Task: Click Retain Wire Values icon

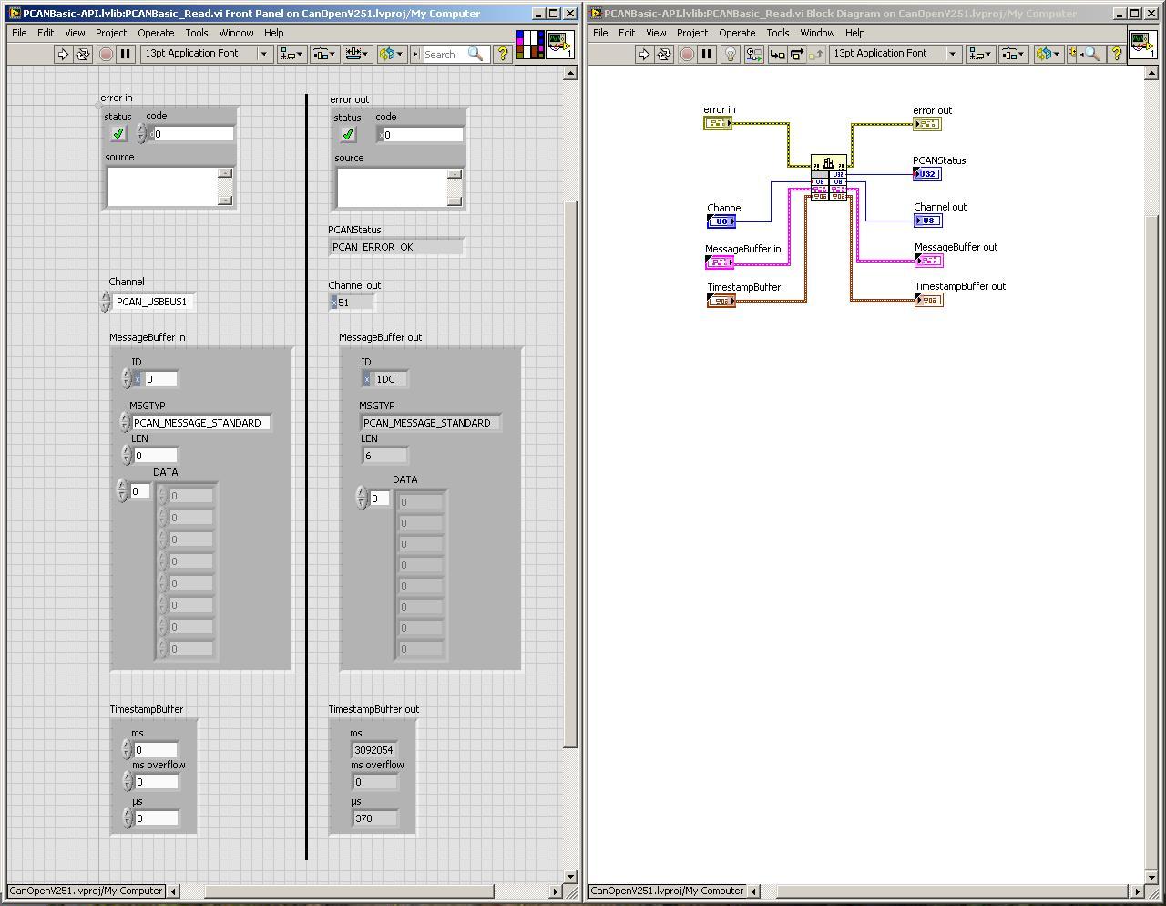Action: pos(753,54)
